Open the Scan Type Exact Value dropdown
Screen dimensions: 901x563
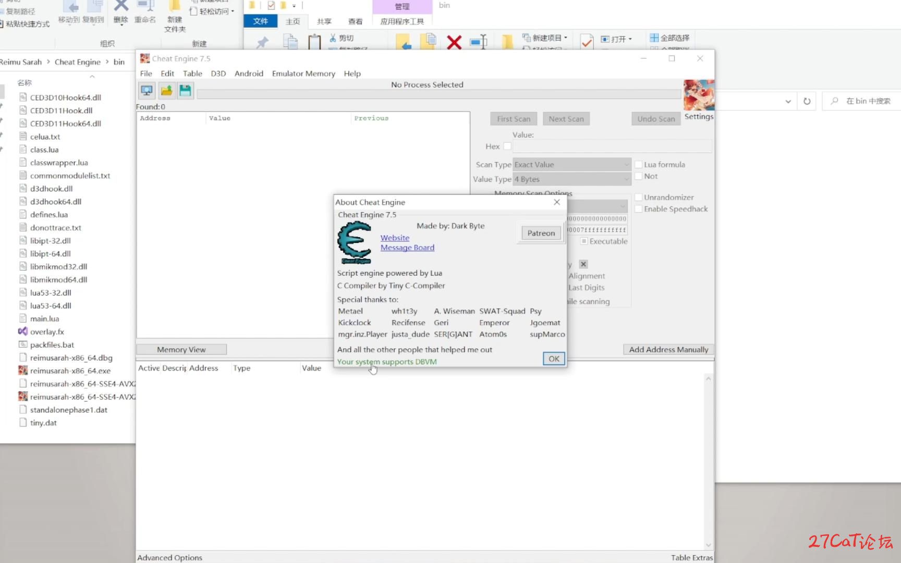(x=571, y=165)
